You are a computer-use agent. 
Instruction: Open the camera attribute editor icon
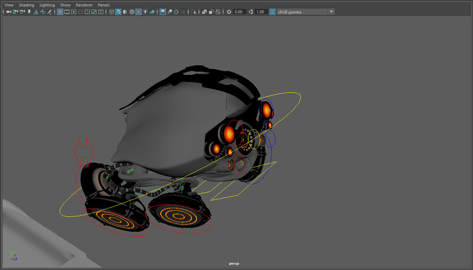[21, 11]
